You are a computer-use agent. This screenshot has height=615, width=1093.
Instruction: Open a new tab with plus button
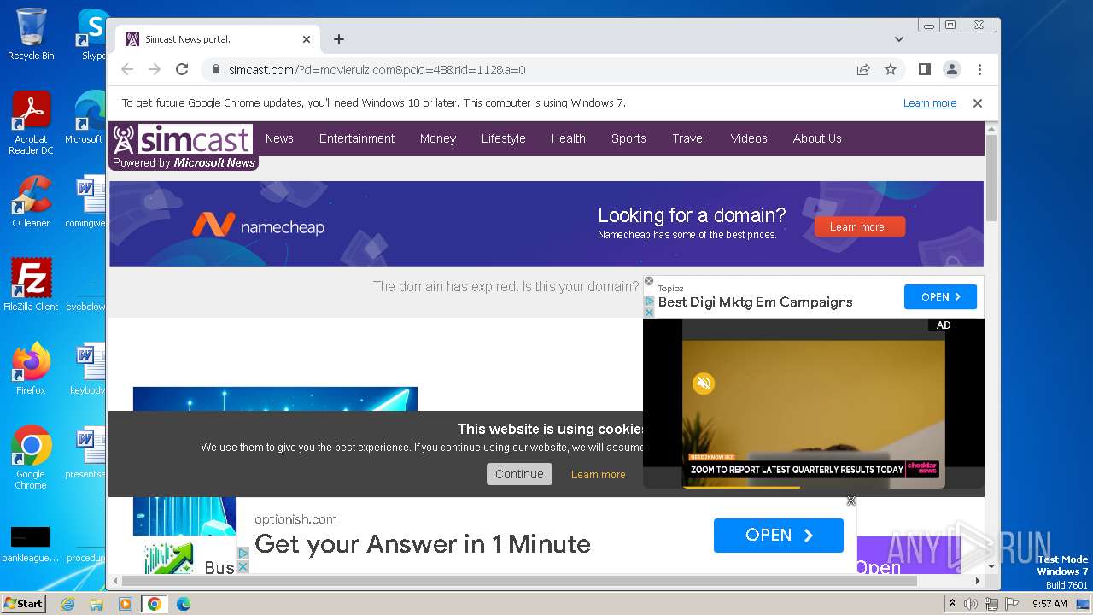(x=339, y=39)
